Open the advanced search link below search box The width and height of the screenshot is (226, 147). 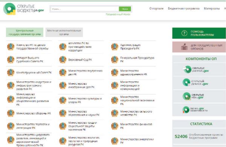pos(118,14)
